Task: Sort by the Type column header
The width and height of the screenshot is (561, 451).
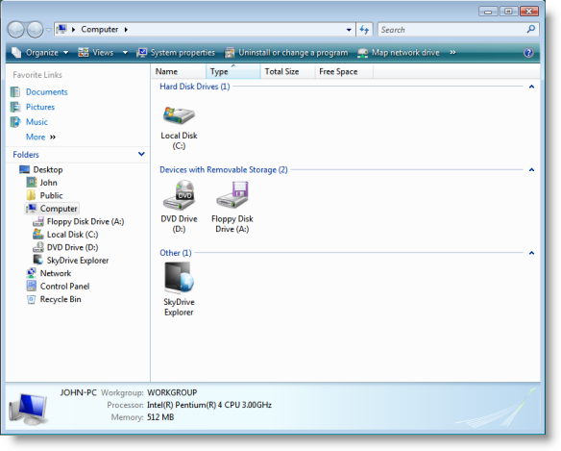Action: click(x=233, y=72)
